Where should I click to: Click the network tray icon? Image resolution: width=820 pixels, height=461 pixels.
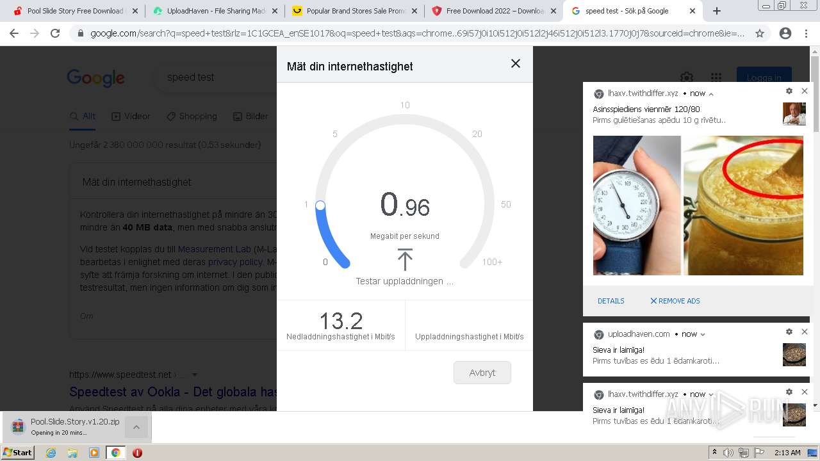[744, 453]
